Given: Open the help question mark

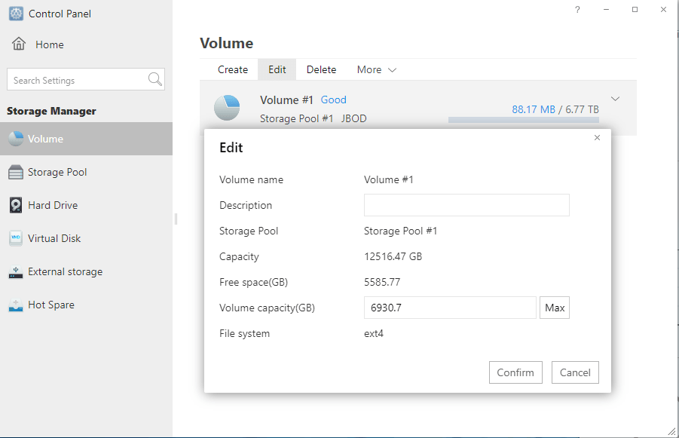Looking at the screenshot, I should (577, 10).
